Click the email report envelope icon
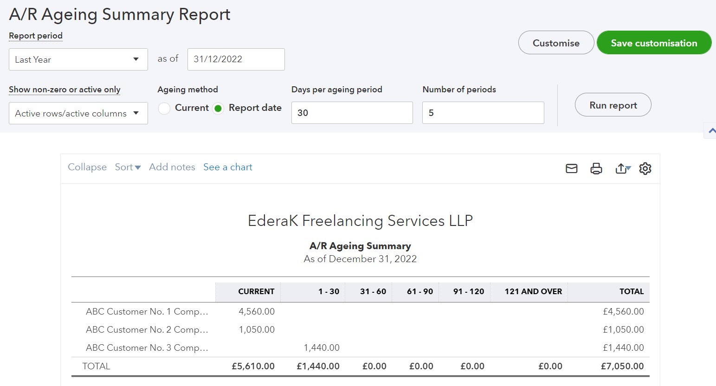The width and height of the screenshot is (716, 386). (x=572, y=168)
